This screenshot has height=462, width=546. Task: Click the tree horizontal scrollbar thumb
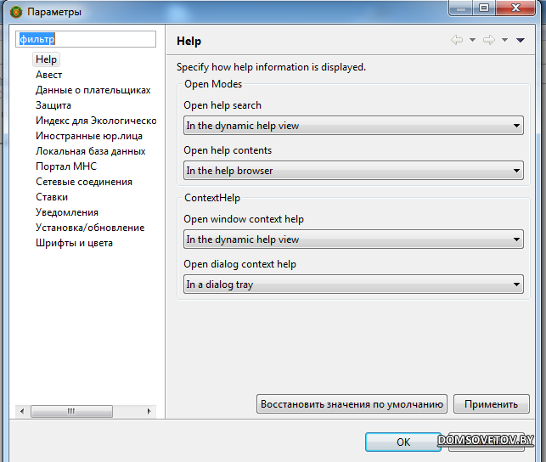tap(71, 412)
